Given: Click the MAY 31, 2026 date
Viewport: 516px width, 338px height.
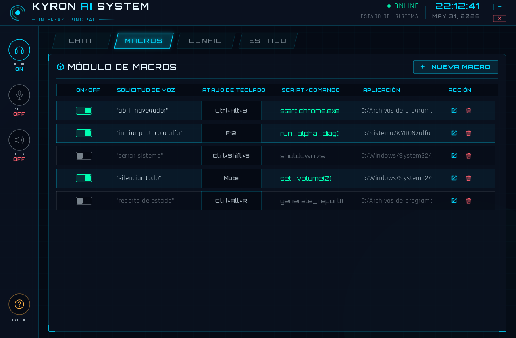Looking at the screenshot, I should (456, 16).
